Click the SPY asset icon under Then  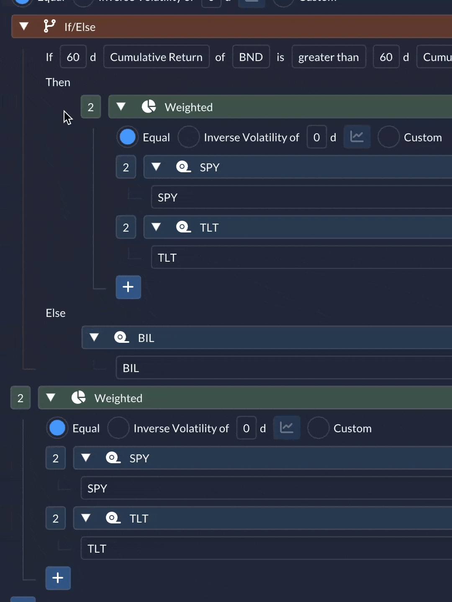tap(183, 167)
